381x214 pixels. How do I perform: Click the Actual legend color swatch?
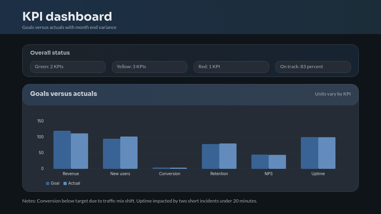pyautogui.click(x=65, y=183)
